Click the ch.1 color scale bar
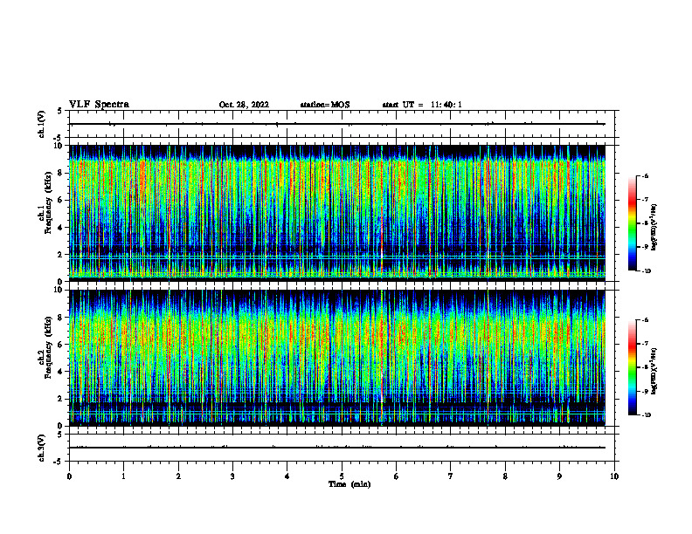The height and width of the screenshot is (534, 692). tap(633, 223)
